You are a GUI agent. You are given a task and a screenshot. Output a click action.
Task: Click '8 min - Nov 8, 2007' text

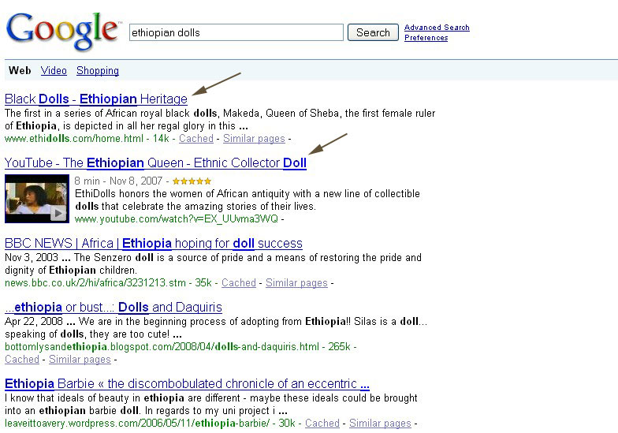[118, 181]
